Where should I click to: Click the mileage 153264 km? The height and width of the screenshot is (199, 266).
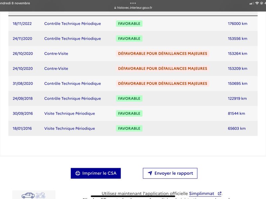pyautogui.click(x=237, y=53)
